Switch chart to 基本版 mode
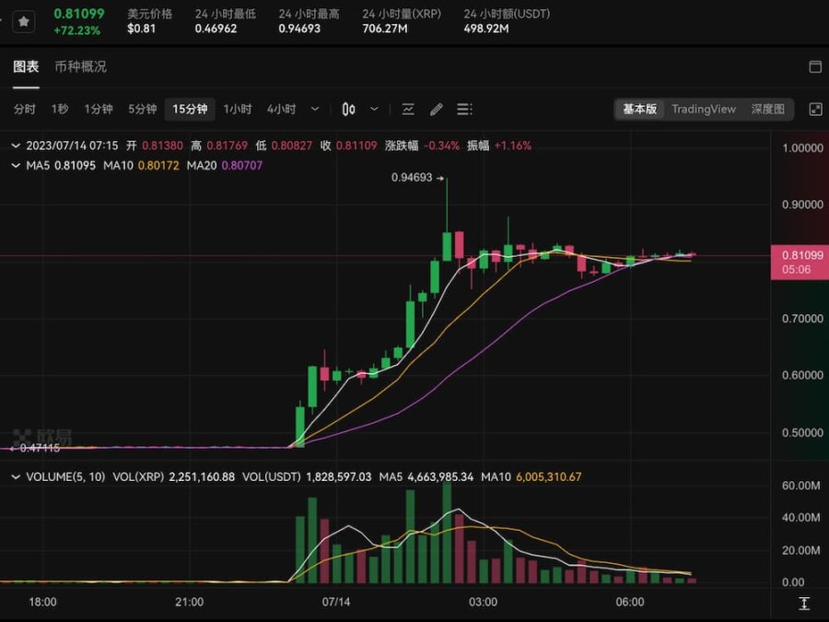 (x=640, y=110)
